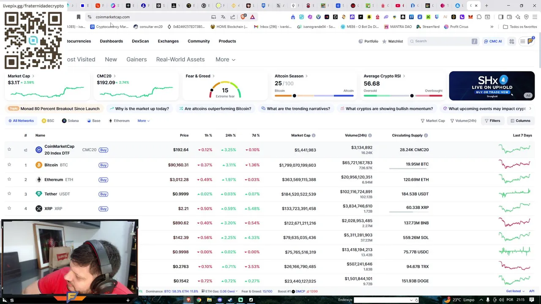Click the Circulating Supply info icon
The width and height of the screenshot is (541, 304).
[426, 136]
